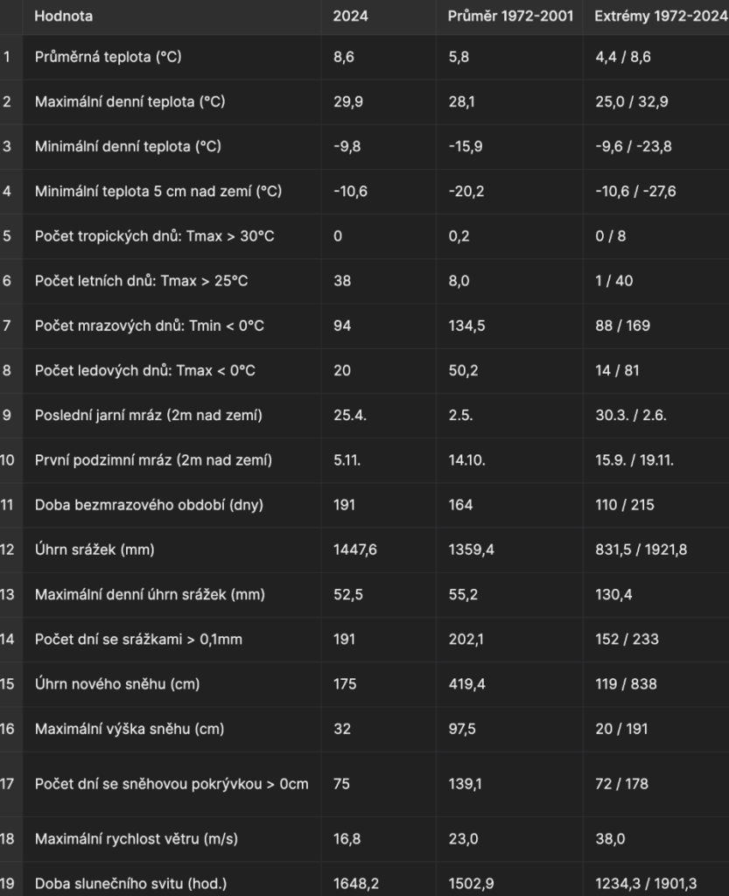Image resolution: width=729 pixels, height=896 pixels.
Task: Click row number 7
Action: 7,325
